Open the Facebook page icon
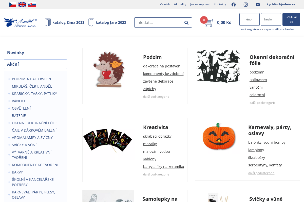Screen dimensions: 304x202 (234, 5)
